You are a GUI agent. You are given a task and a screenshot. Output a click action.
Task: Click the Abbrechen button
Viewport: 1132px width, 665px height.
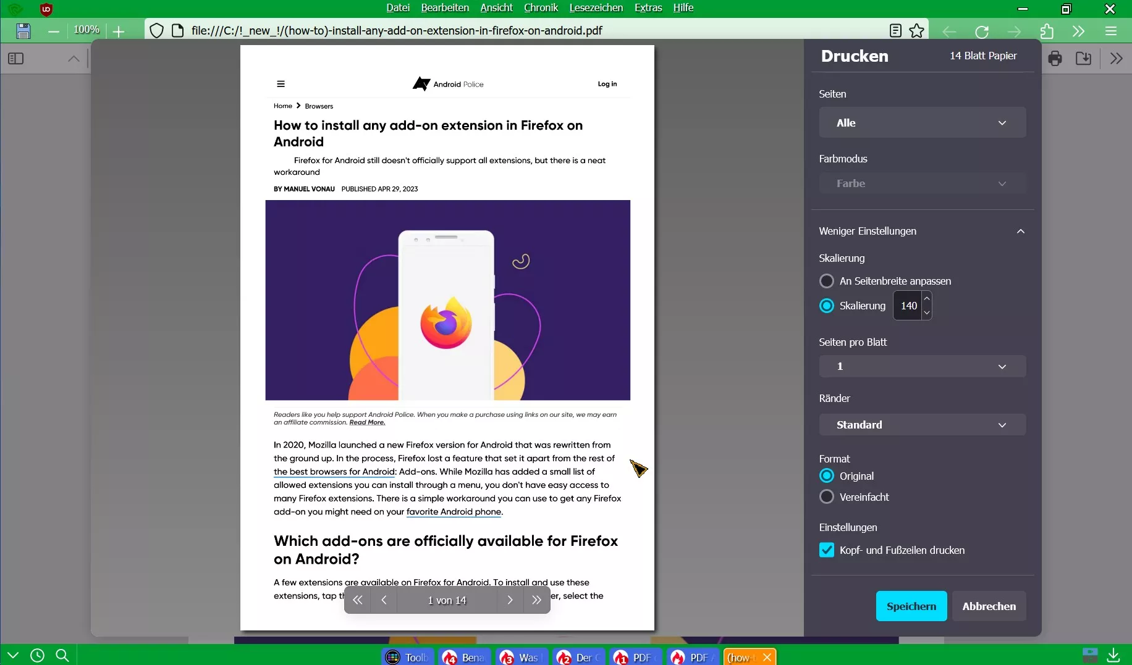pyautogui.click(x=989, y=606)
